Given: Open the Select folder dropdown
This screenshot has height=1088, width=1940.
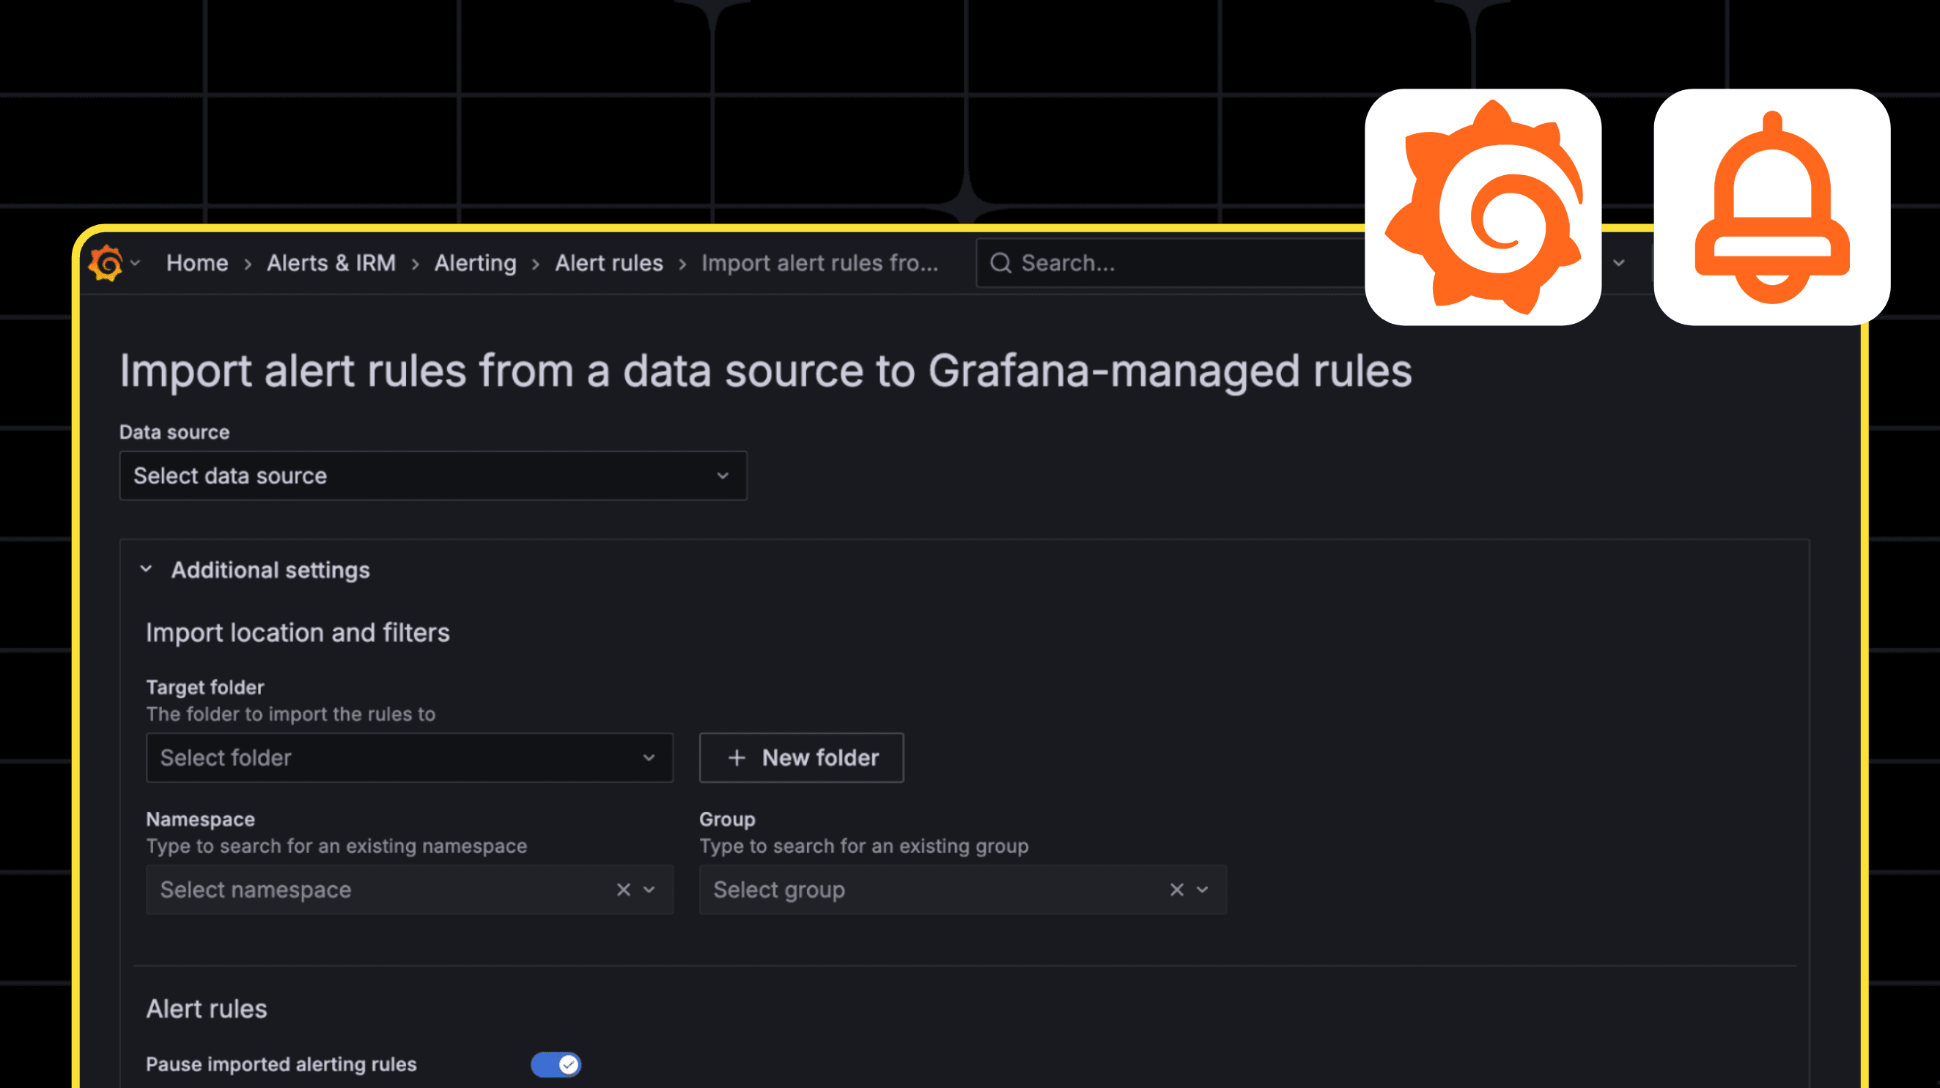Looking at the screenshot, I should [x=410, y=758].
